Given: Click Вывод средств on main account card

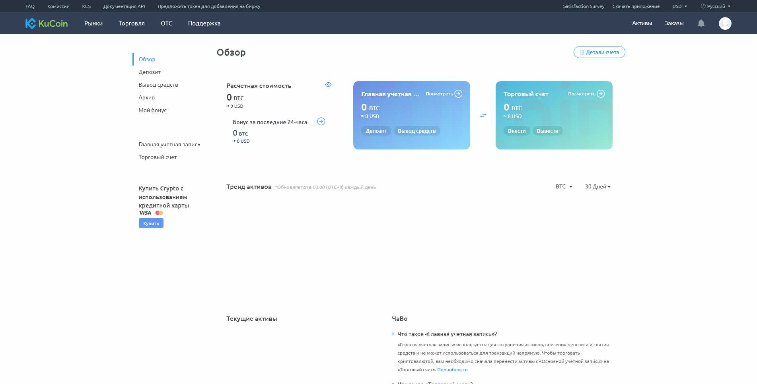Looking at the screenshot, I should coord(416,131).
